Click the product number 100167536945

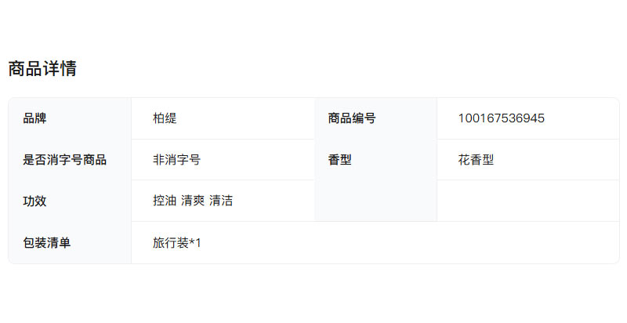(x=501, y=118)
